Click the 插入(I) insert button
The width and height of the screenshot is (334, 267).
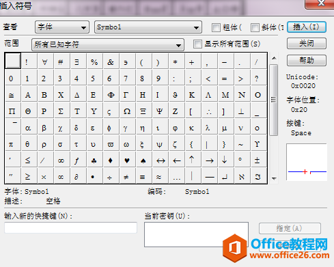click(x=307, y=27)
